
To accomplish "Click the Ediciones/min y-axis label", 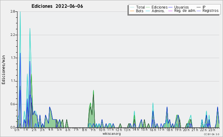I will [x=3, y=70].
